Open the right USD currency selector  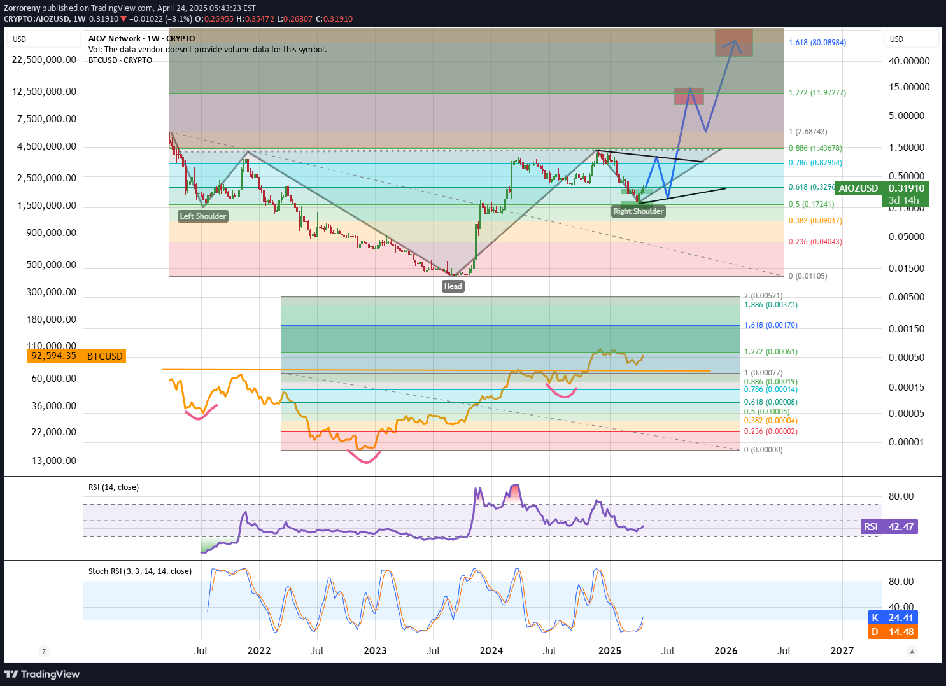tap(911, 39)
